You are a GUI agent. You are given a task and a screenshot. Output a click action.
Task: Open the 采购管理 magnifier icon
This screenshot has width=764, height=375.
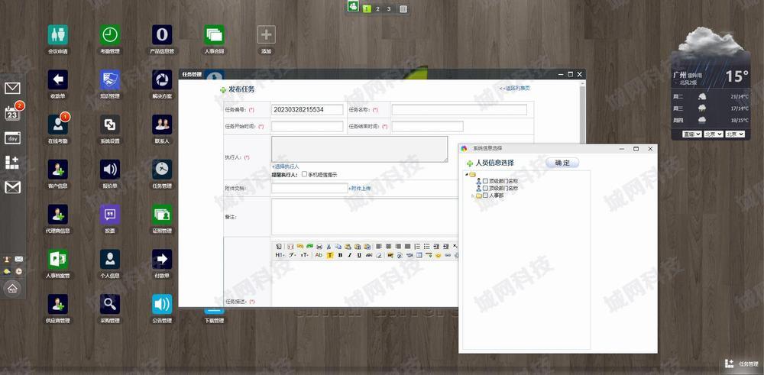110,304
